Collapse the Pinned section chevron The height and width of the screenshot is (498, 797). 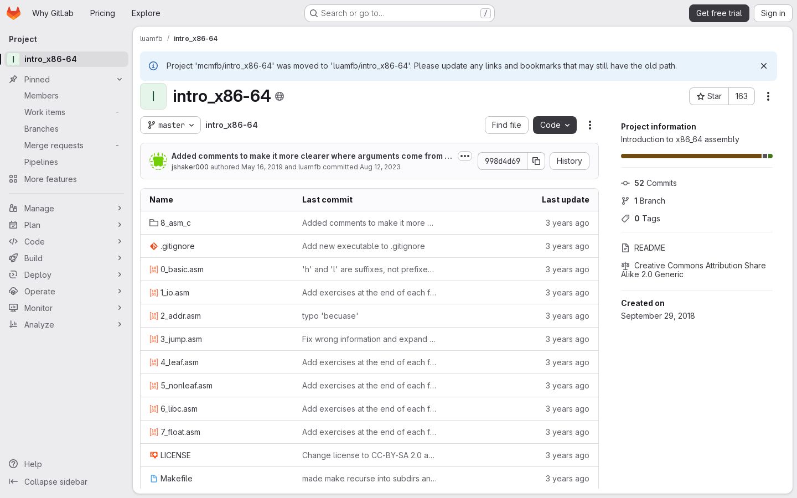(x=120, y=80)
